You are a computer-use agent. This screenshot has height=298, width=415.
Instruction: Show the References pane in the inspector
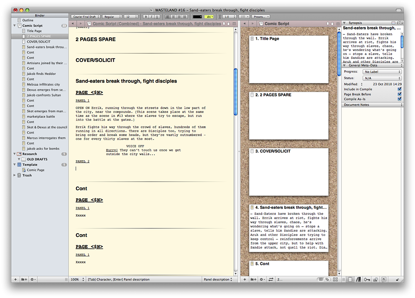tap(358, 280)
